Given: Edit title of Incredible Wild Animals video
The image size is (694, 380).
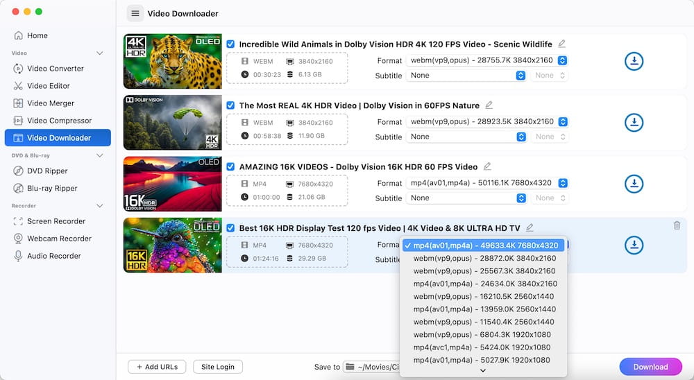Looking at the screenshot, I should 561,44.
